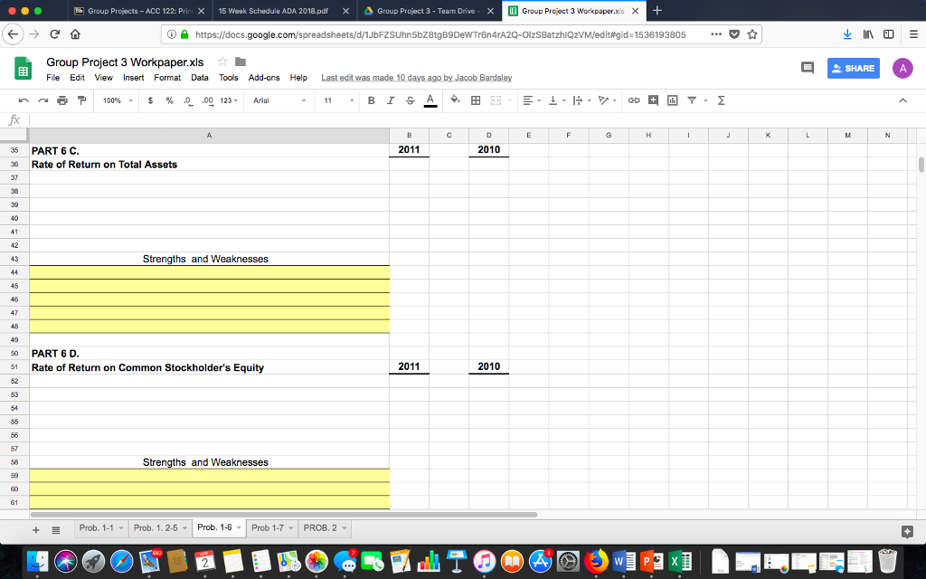This screenshot has width=926, height=579.
Task: Open the File menu
Action: pos(52,78)
